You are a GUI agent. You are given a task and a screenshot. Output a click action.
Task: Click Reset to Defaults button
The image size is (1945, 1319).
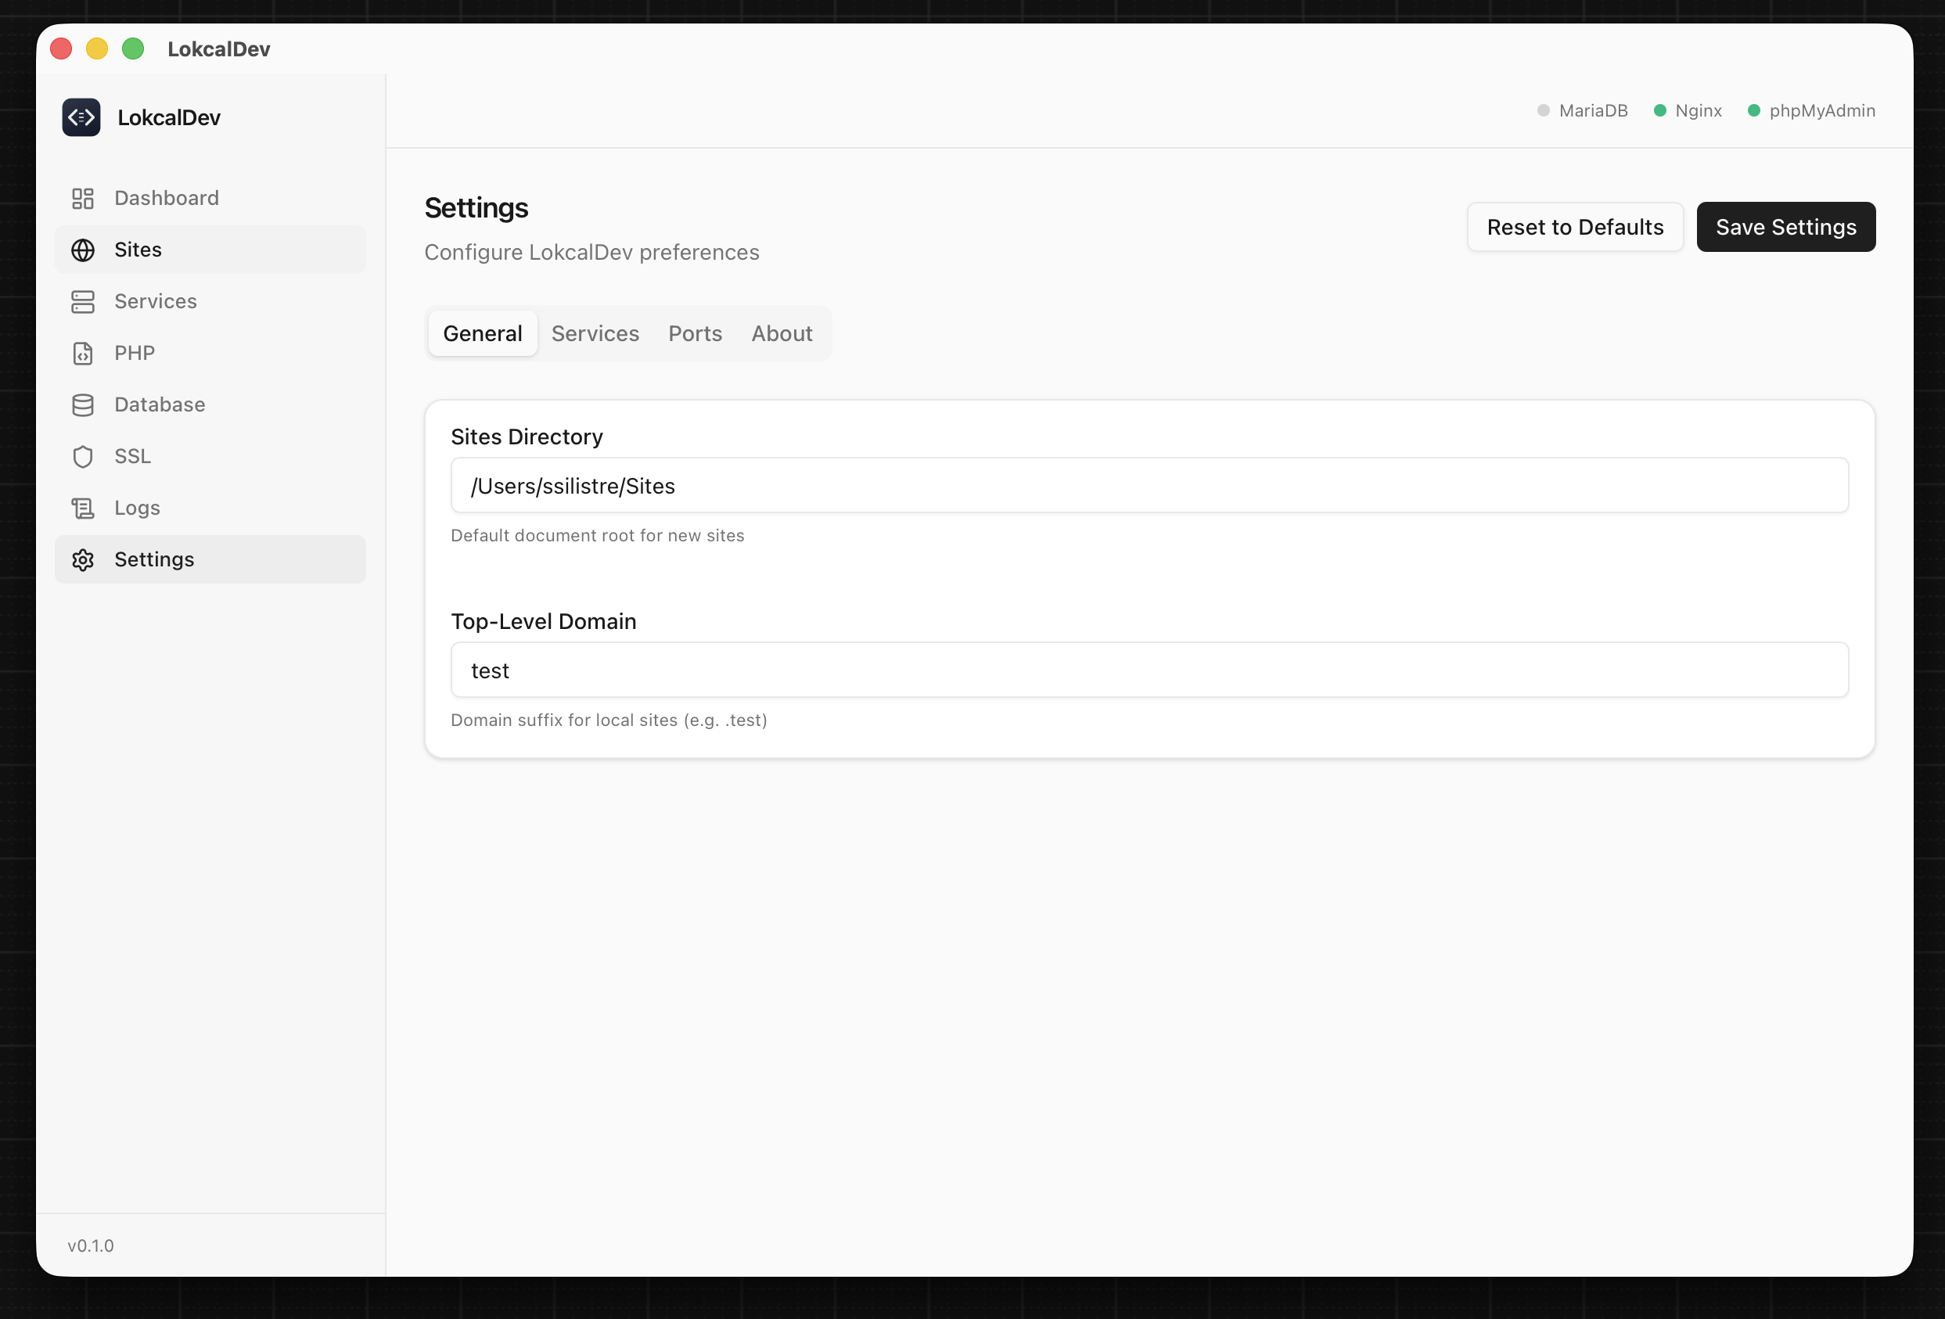1574,227
